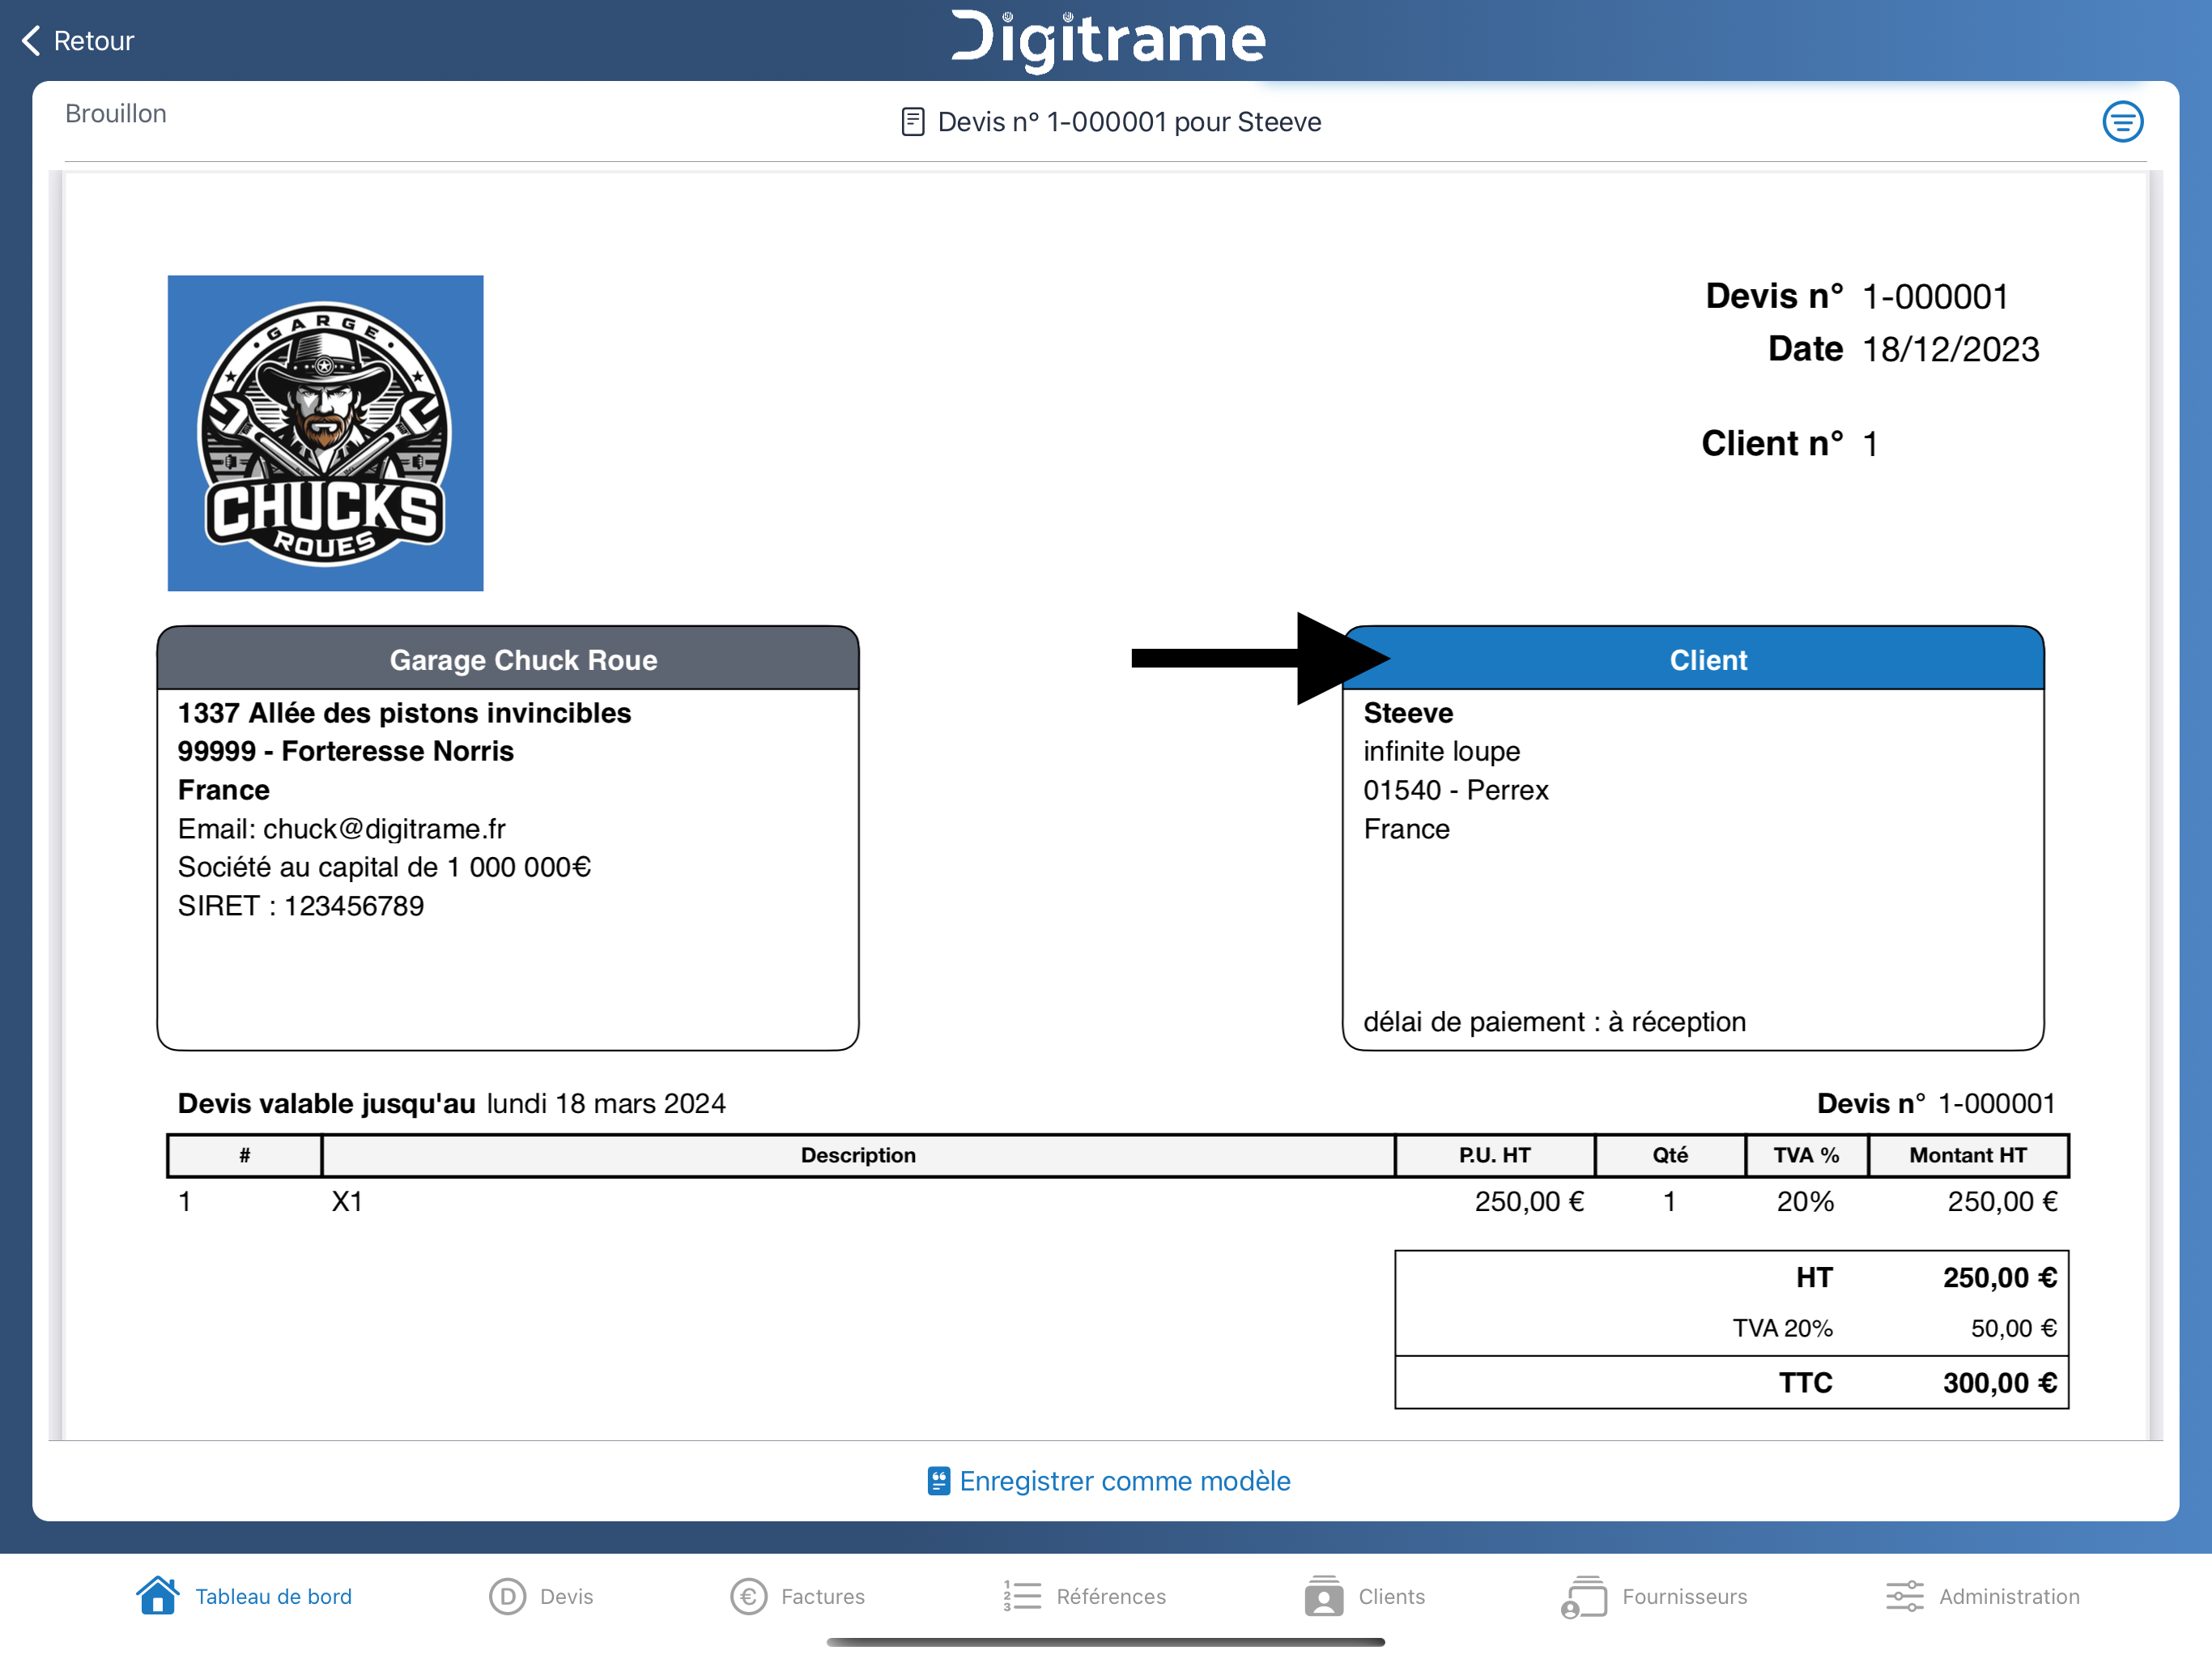Screen dimensions: 2212x1659
Task: Click the Garage Chuck Roue box header
Action: [508, 659]
